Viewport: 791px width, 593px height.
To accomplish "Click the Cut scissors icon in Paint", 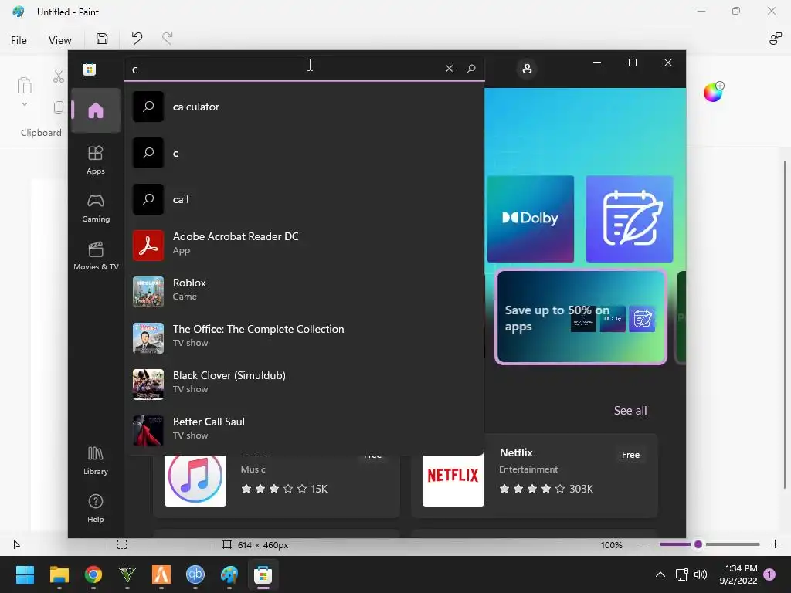I will (59, 76).
